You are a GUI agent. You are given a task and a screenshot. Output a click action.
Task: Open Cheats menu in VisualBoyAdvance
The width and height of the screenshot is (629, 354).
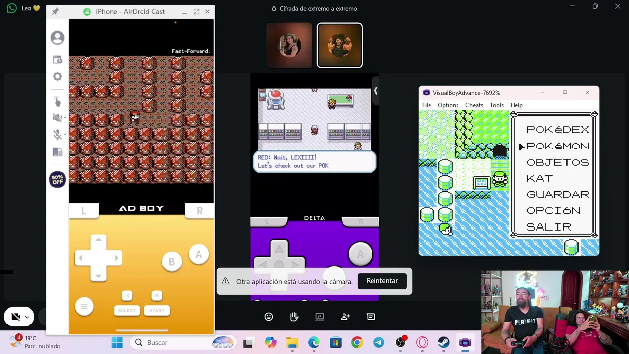click(x=474, y=105)
